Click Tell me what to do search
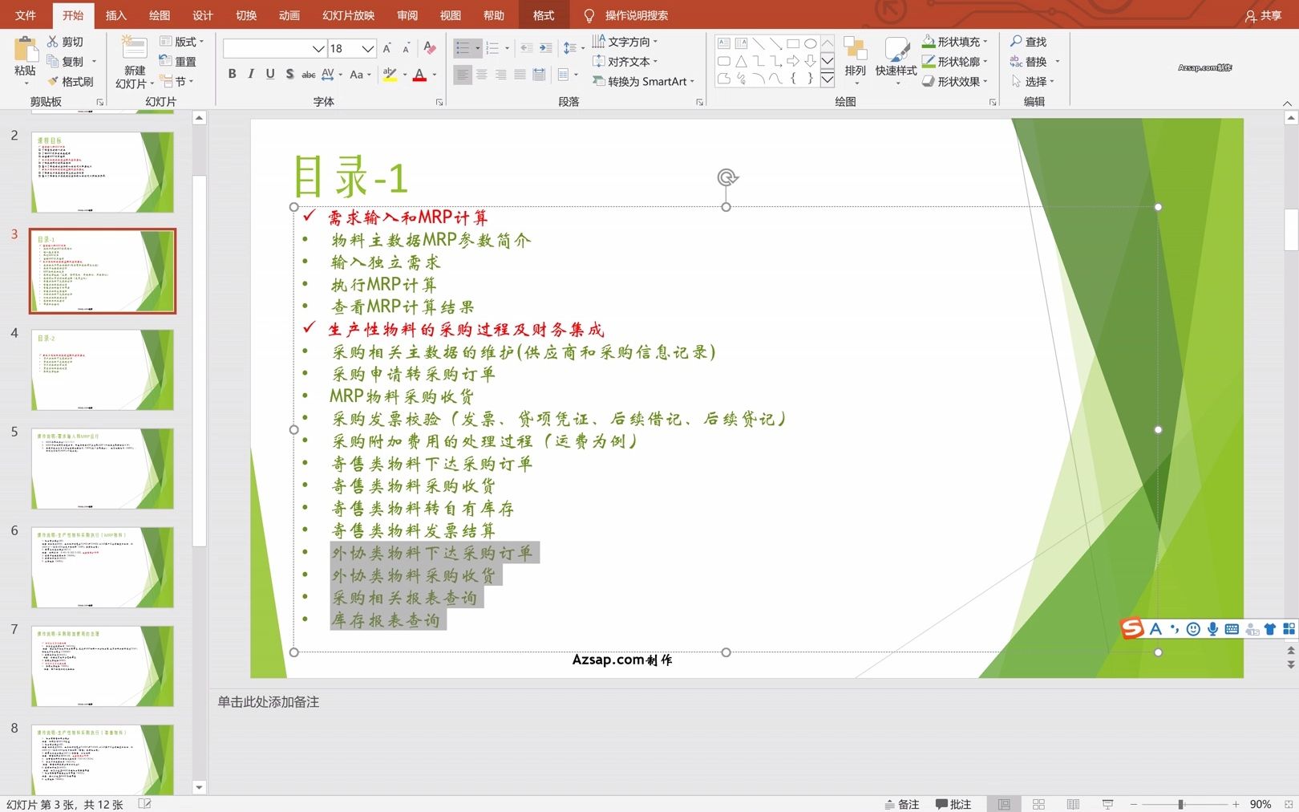 pyautogui.click(x=626, y=15)
